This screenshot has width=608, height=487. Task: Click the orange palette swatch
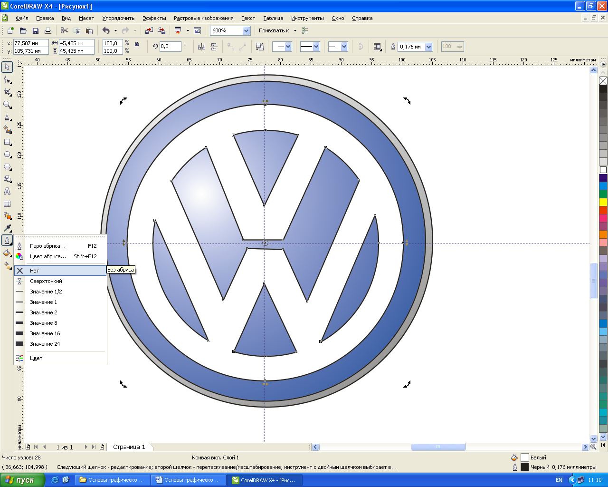tap(603, 234)
